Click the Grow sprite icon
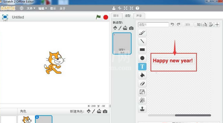Image resolution: width=223 pixels, height=123 pixels. [x=125, y=8]
